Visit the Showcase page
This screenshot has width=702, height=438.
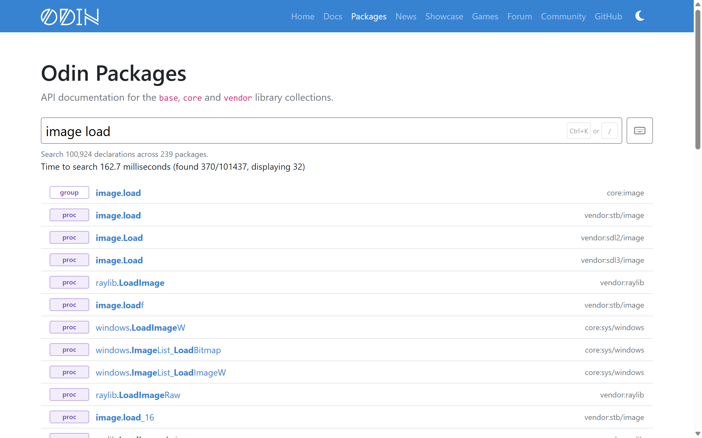click(444, 16)
